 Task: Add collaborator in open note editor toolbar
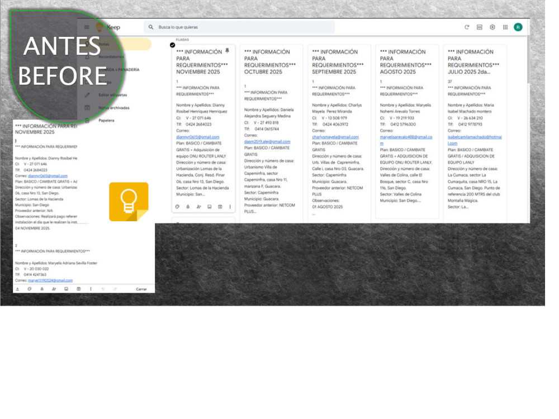point(54,289)
